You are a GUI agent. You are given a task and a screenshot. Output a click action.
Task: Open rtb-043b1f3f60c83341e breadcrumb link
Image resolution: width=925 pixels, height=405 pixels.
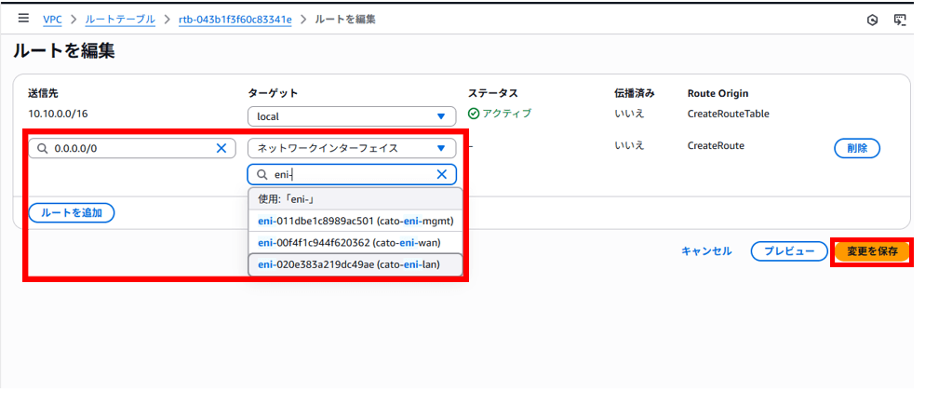pos(235,20)
